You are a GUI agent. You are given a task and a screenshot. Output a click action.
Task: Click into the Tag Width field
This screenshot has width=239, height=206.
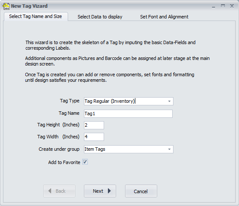(94, 137)
